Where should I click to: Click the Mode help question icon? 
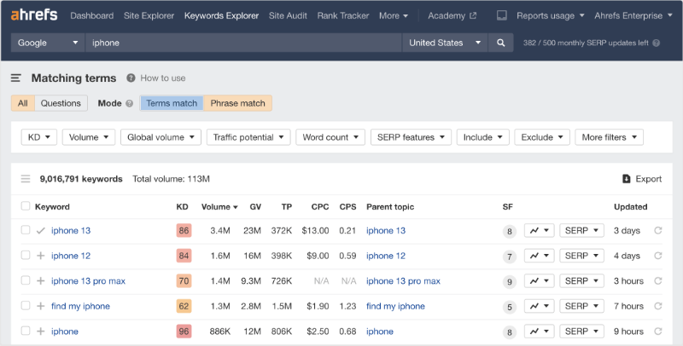point(130,103)
